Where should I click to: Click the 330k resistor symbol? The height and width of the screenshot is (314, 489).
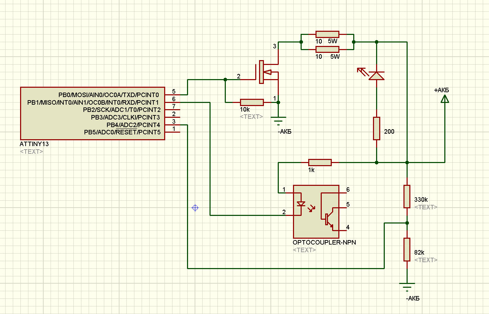click(x=407, y=196)
